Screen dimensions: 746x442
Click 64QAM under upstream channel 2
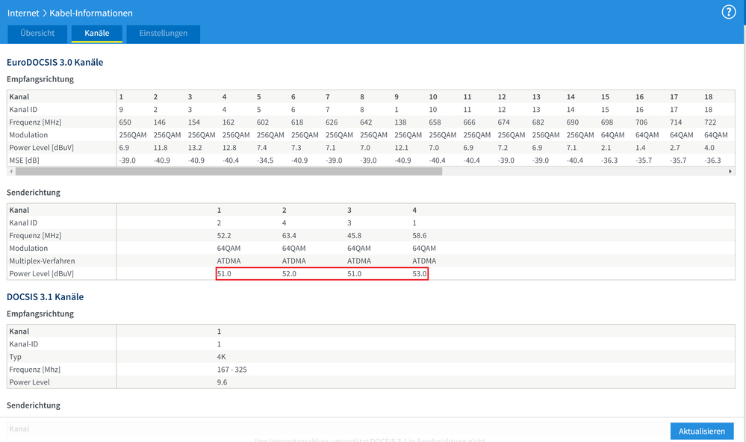(294, 249)
